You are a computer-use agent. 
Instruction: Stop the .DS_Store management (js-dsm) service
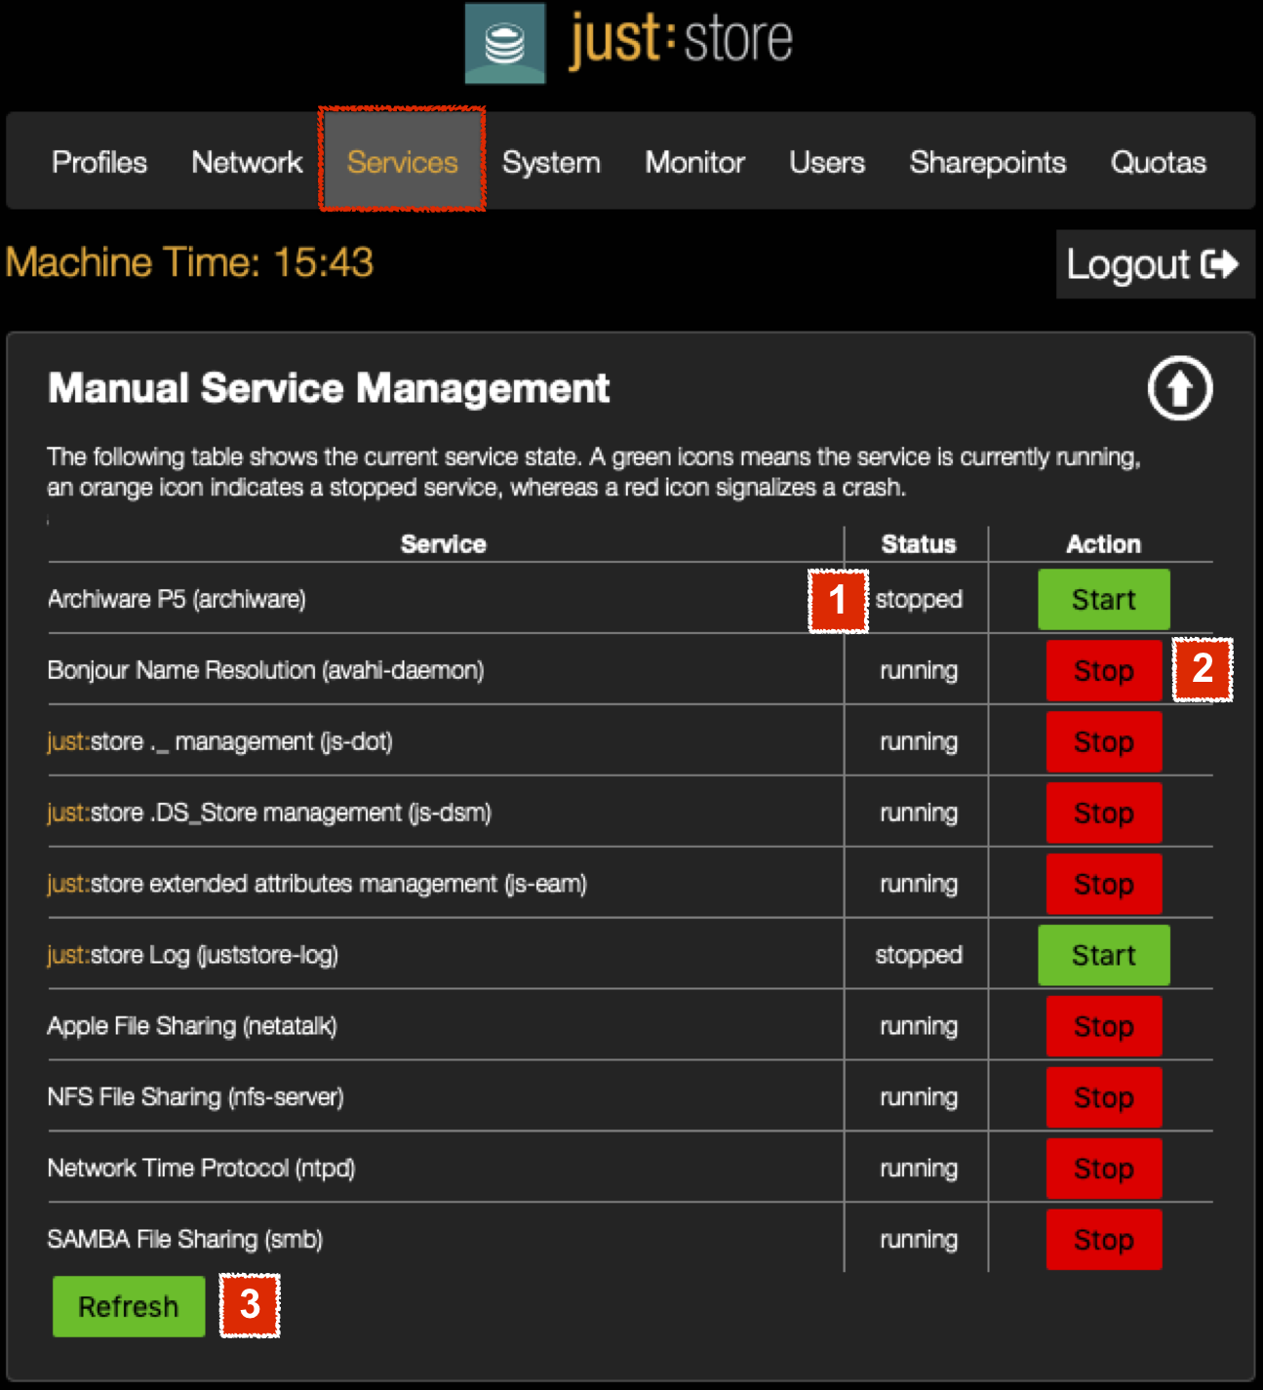click(x=1103, y=813)
